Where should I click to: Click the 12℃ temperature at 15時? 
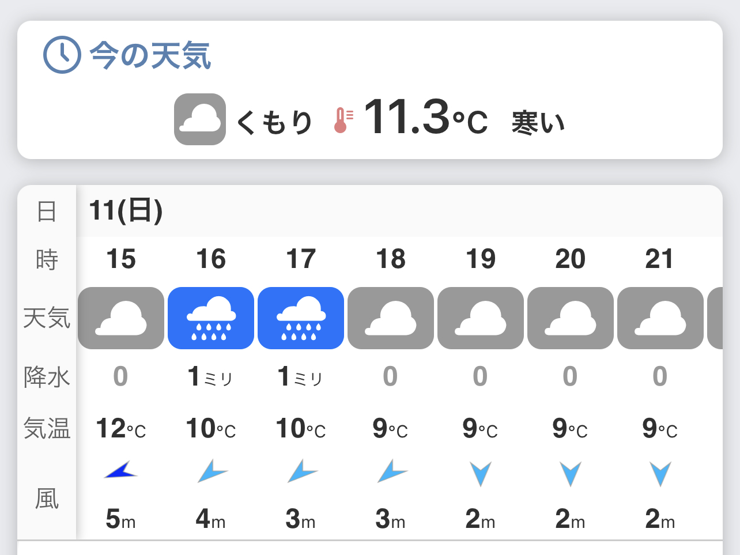121,429
